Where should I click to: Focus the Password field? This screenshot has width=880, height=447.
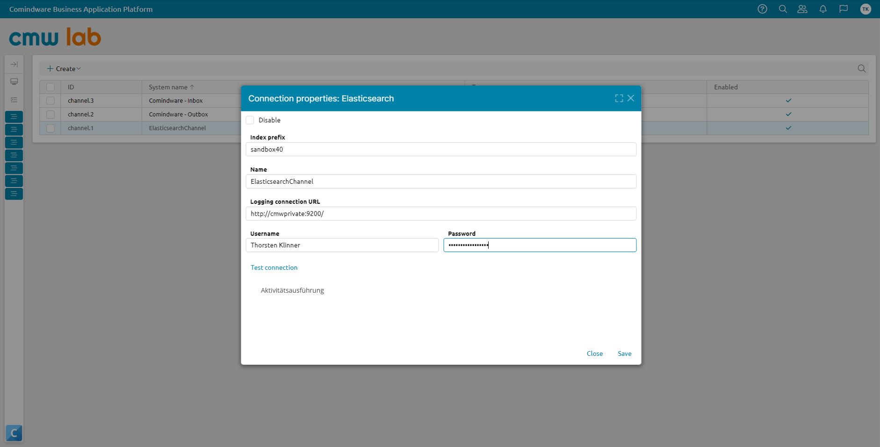click(x=540, y=245)
